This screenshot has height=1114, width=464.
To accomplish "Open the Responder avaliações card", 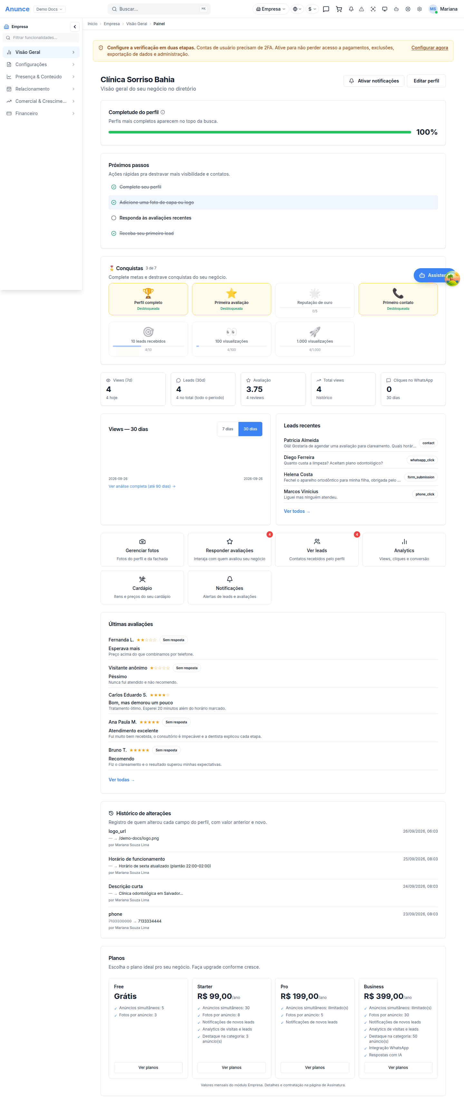I will click(x=230, y=550).
